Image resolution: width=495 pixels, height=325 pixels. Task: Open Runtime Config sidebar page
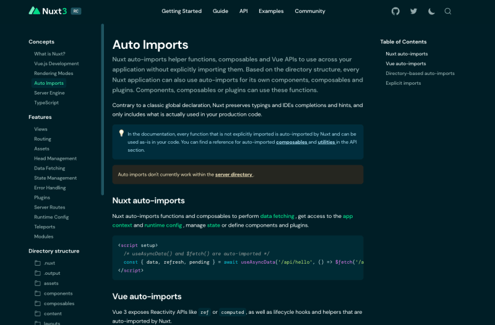(x=51, y=217)
